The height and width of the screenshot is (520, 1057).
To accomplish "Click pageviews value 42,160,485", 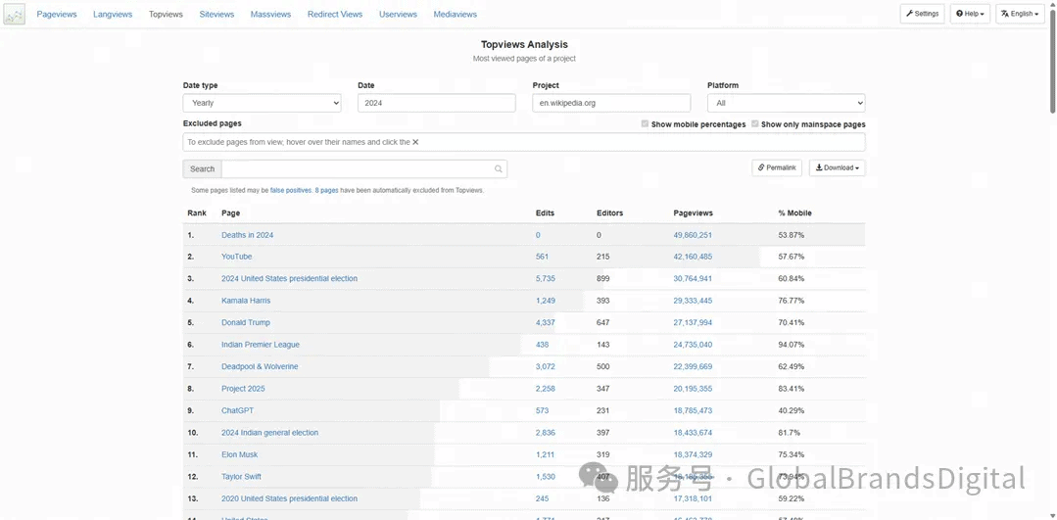I will click(693, 257).
